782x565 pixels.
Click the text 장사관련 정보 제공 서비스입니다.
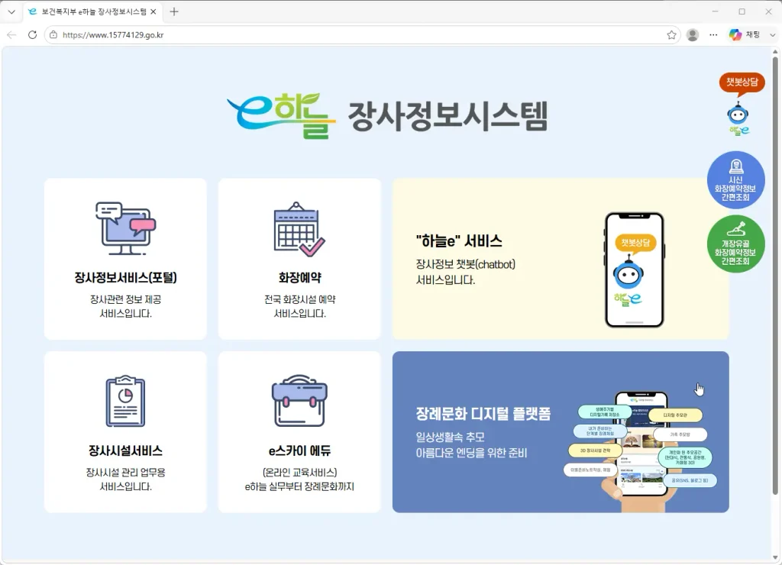[x=125, y=306]
